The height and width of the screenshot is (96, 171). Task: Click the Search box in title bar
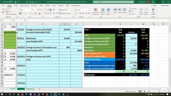click(113, 2)
